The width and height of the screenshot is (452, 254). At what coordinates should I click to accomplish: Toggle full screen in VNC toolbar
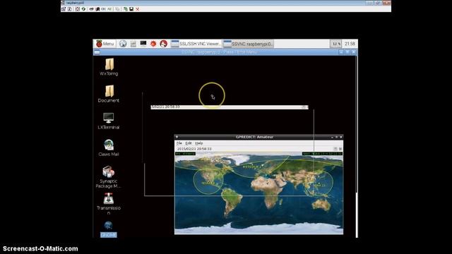pos(77,9)
